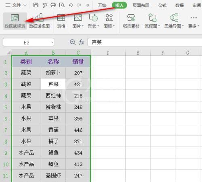Screen dimensions: 202x182
Task: Select sales value 399
Action: click(78, 119)
